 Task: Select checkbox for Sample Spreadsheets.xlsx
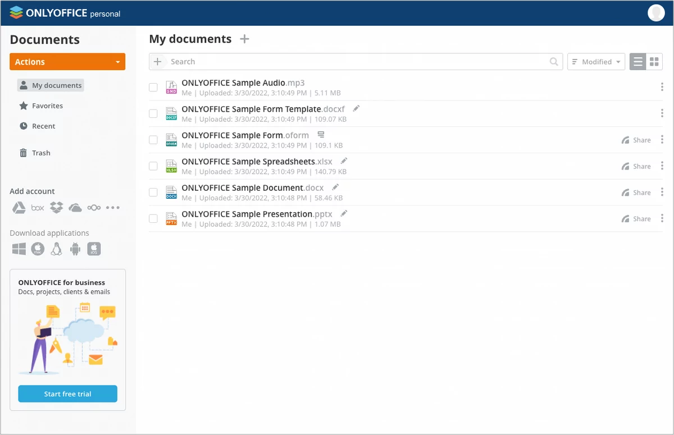(153, 166)
